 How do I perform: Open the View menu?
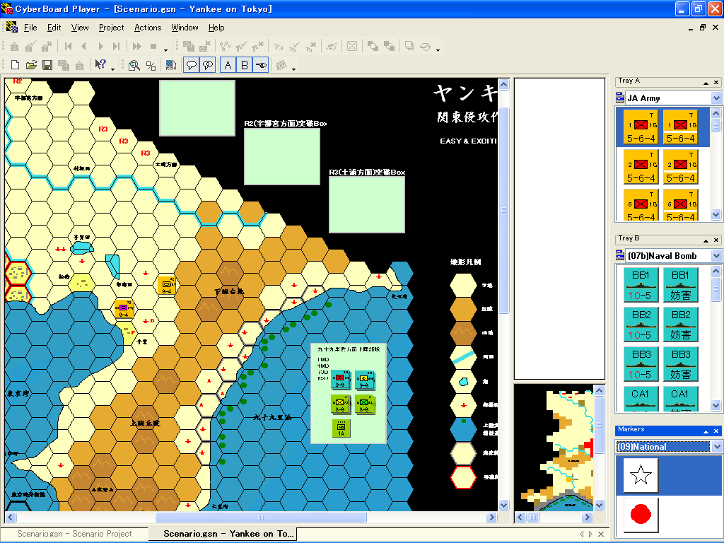pos(80,28)
